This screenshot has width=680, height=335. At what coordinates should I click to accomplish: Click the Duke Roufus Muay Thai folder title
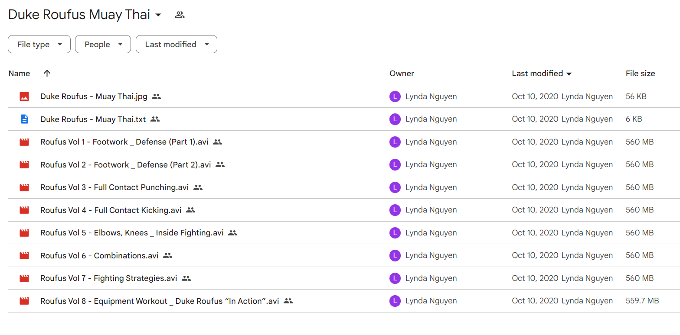(x=79, y=15)
